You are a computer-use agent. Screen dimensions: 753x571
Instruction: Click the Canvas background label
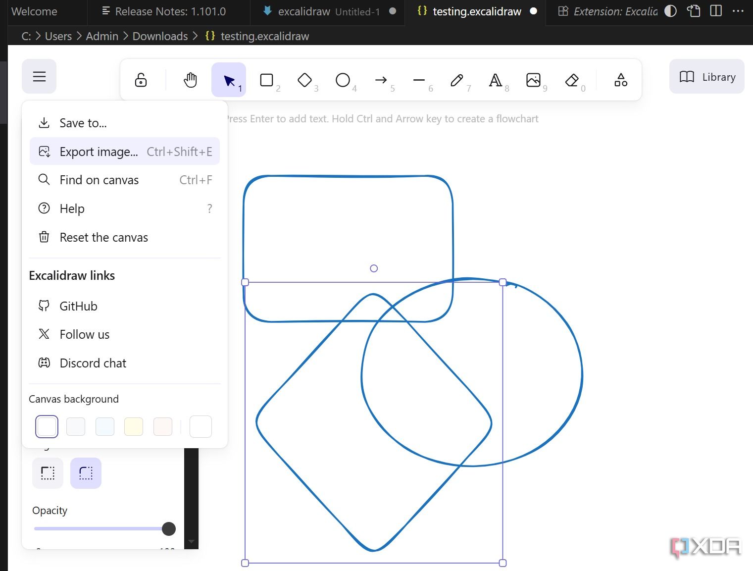(74, 399)
